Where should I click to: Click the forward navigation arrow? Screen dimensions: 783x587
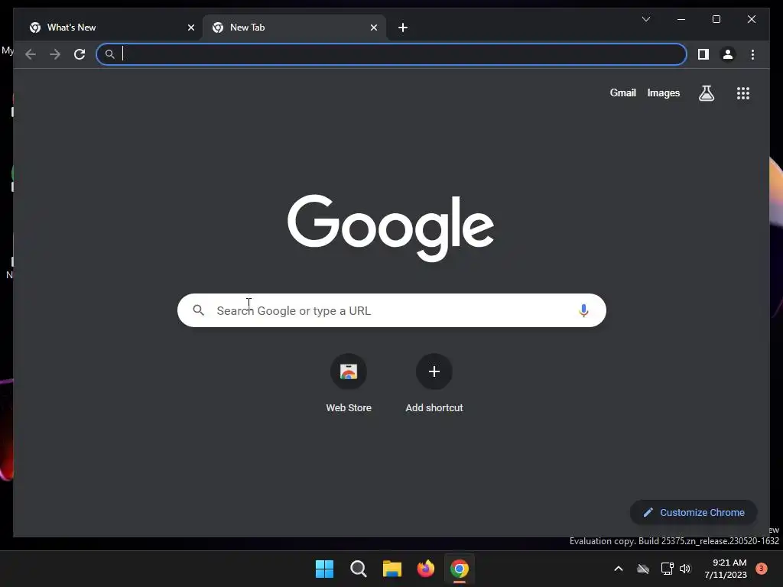pyautogui.click(x=55, y=54)
